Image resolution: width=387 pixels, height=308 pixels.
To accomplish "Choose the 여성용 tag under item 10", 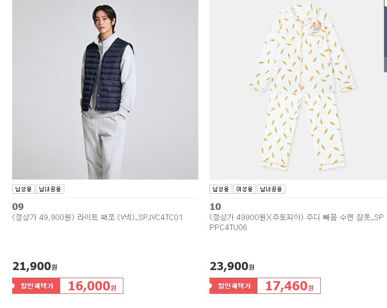I will tap(244, 189).
